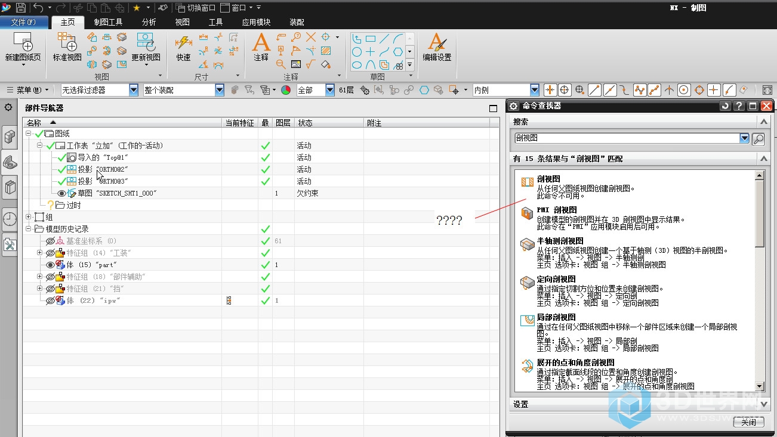Toggle visibility of 特征组 (18) 部件辅助

[50, 277]
